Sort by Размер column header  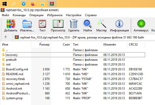coord(41,45)
